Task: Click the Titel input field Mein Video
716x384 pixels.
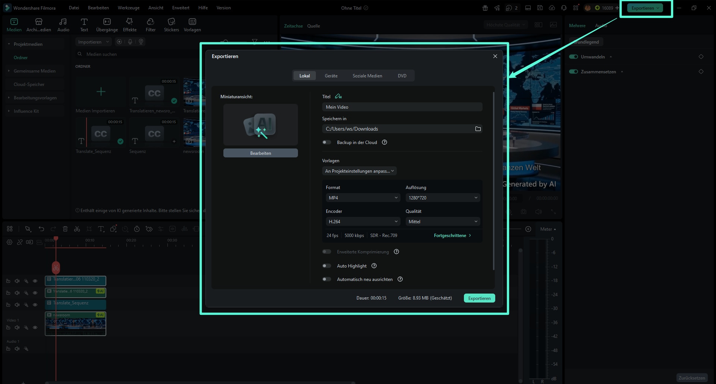Action: pyautogui.click(x=402, y=107)
